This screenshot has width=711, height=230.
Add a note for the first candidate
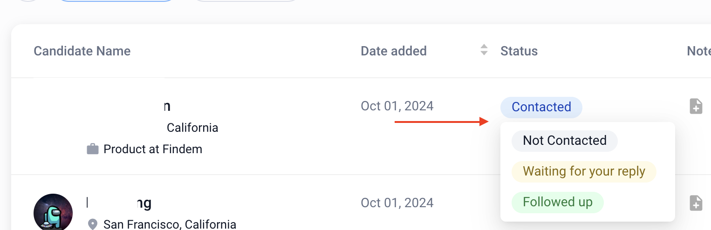pos(696,106)
